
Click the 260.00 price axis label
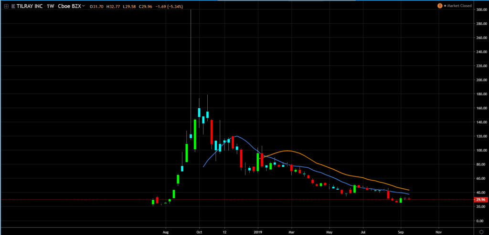pyautogui.click(x=481, y=38)
